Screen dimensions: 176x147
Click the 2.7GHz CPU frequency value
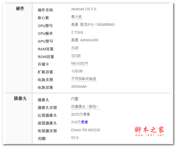coord(77,33)
